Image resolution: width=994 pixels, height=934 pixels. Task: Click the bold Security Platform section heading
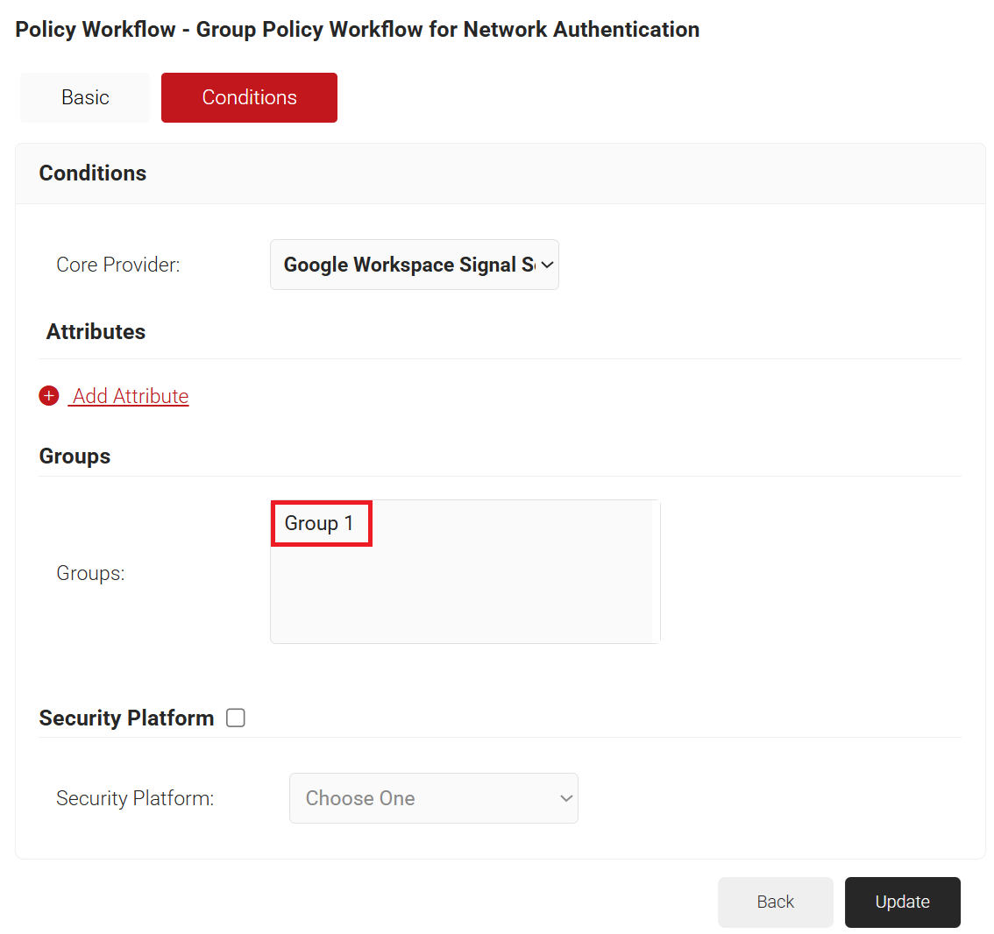pos(126,718)
